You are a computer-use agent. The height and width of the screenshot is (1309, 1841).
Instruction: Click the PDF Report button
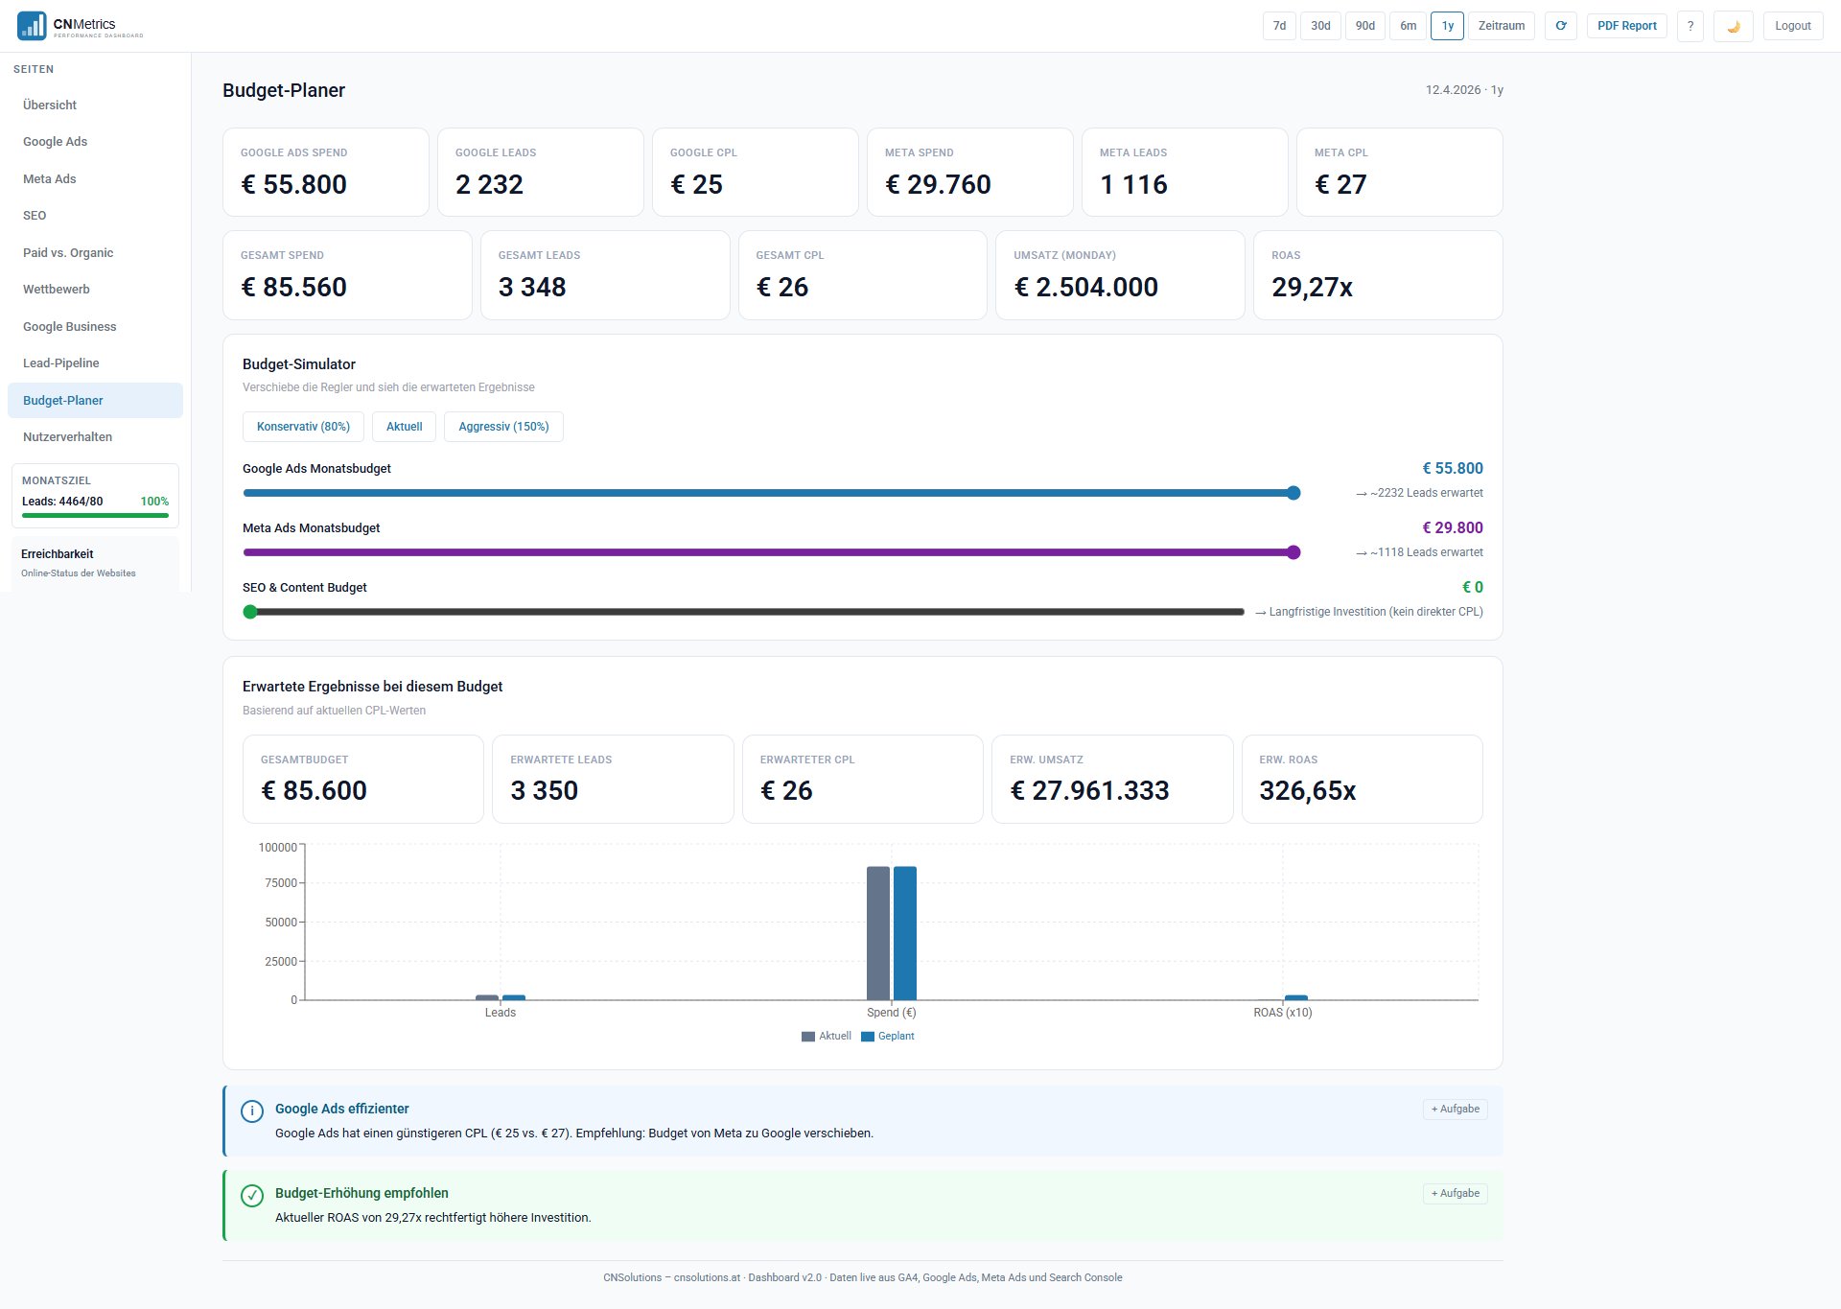click(x=1626, y=26)
